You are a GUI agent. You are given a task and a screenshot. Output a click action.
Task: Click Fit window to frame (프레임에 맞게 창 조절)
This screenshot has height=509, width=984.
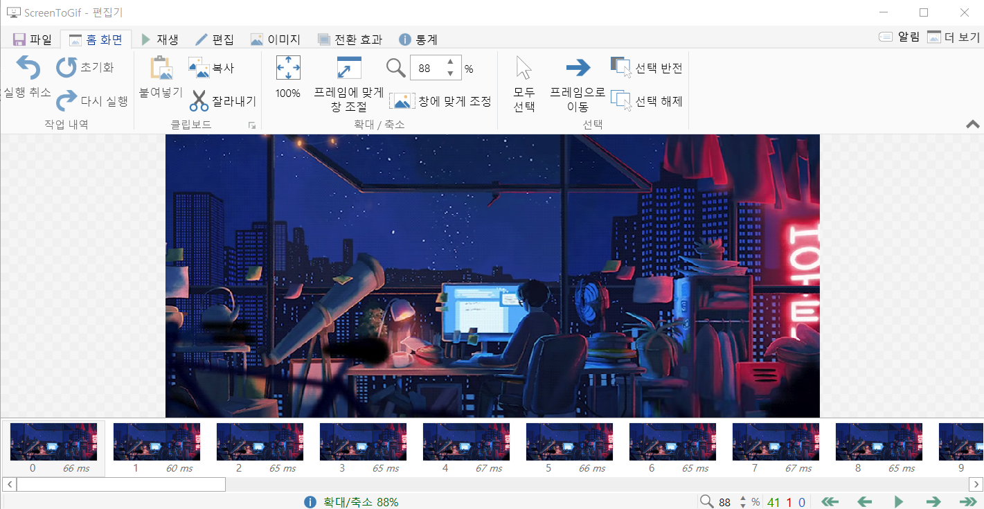pos(349,84)
